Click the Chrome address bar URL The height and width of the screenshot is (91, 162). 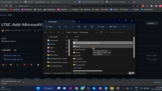pos(45,6)
